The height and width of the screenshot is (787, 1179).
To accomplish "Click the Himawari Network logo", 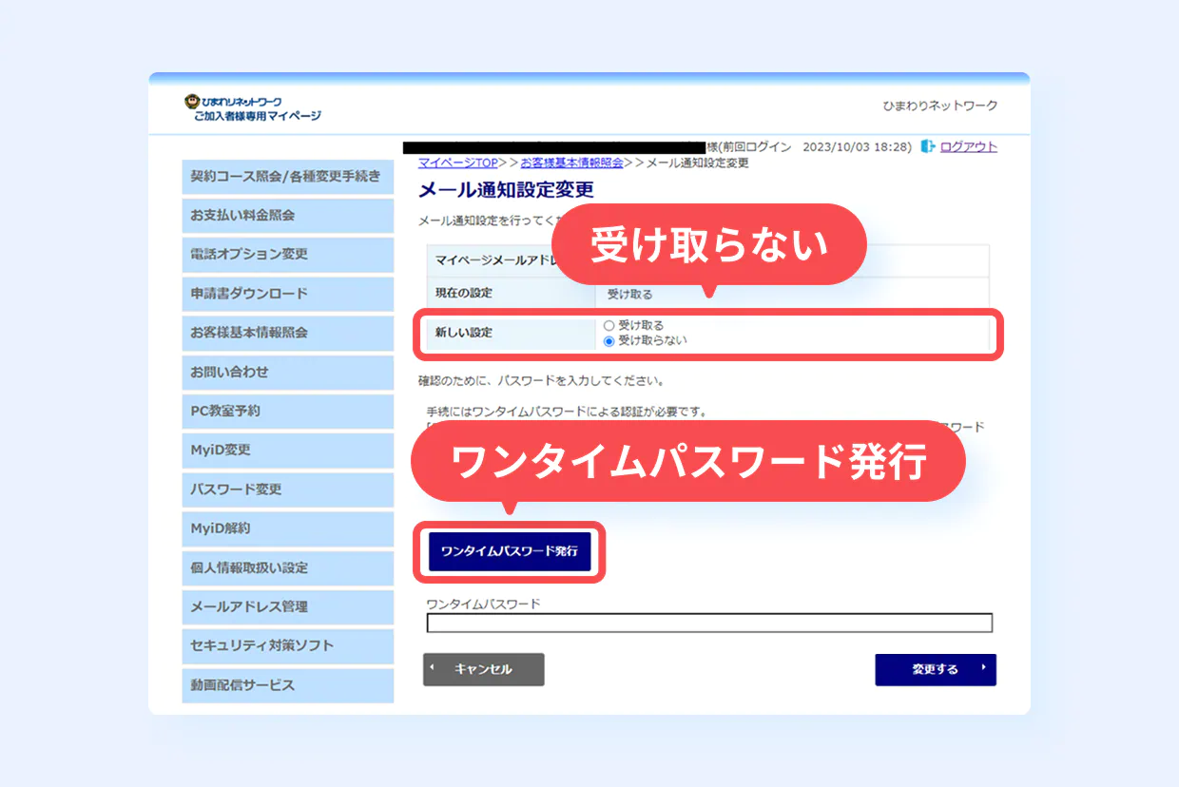I will pyautogui.click(x=252, y=107).
